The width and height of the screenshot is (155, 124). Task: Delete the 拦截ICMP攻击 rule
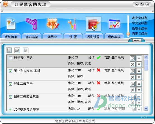pos(133,90)
